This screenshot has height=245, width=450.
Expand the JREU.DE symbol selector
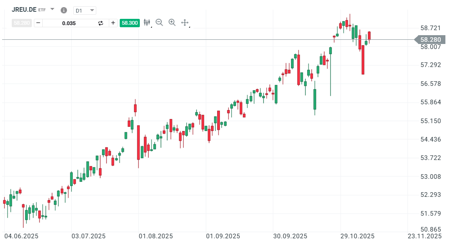pyautogui.click(x=52, y=9)
